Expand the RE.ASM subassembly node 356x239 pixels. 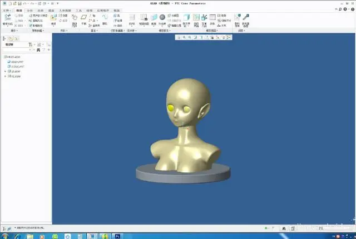[x=5, y=76]
